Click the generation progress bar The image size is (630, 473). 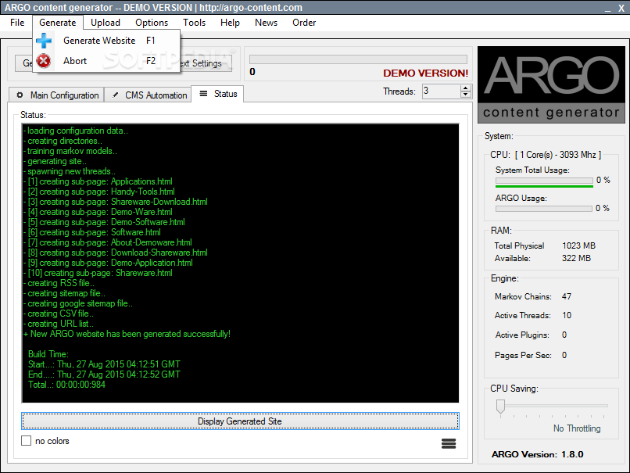point(358,59)
